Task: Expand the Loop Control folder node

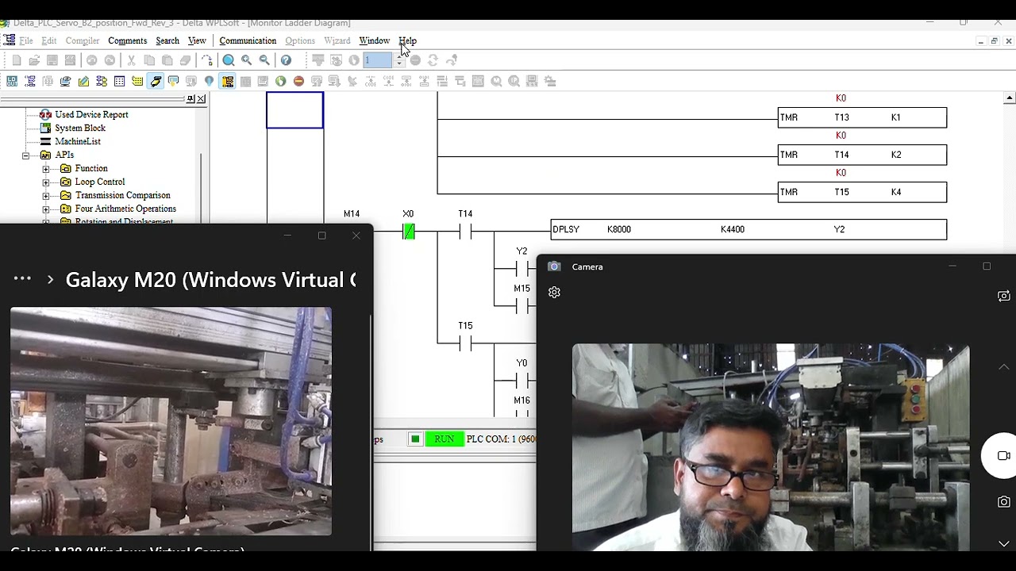Action: pyautogui.click(x=45, y=182)
